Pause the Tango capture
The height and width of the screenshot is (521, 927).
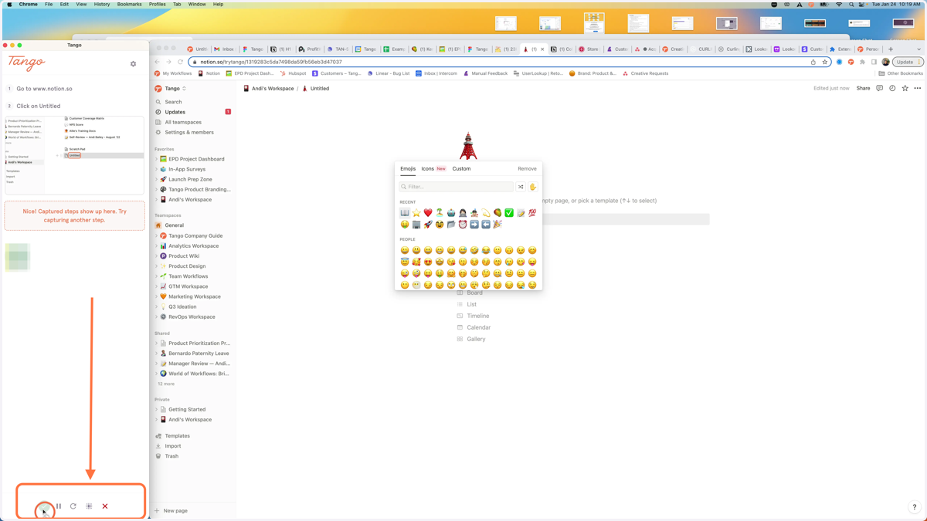coord(59,506)
